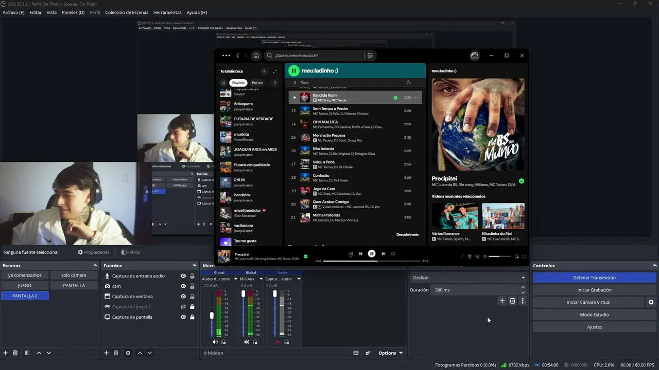Hide Captura de pantalla source
This screenshot has height=370, width=659.
pyautogui.click(x=183, y=317)
